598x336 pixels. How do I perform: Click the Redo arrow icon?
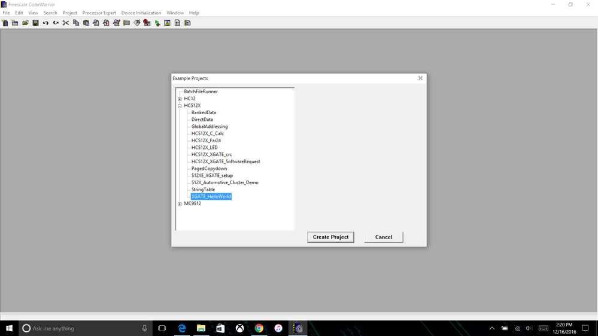tap(56, 23)
